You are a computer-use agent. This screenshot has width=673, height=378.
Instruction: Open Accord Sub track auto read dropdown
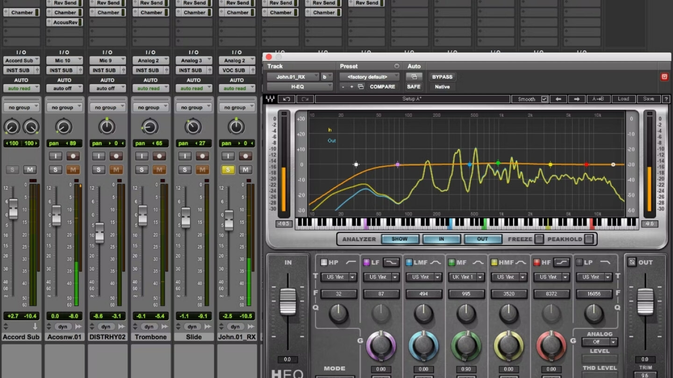pos(21,88)
